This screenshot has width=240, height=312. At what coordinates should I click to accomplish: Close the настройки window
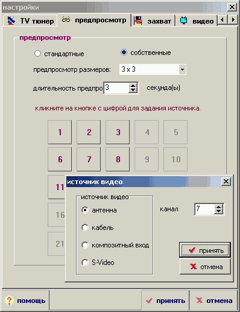(232, 7)
